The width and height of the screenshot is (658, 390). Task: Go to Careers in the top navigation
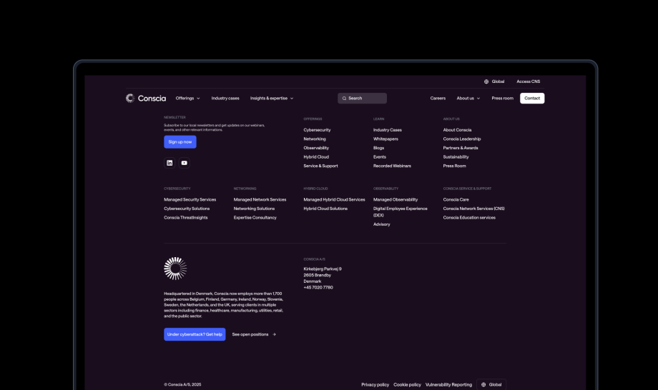click(438, 98)
